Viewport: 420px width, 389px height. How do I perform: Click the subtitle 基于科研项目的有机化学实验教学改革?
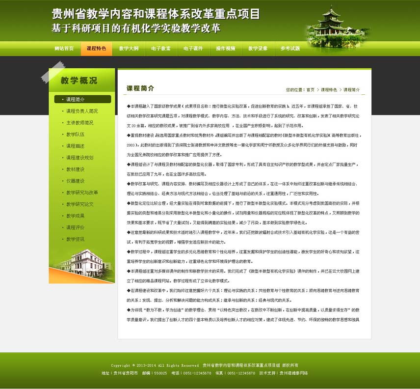point(136,28)
